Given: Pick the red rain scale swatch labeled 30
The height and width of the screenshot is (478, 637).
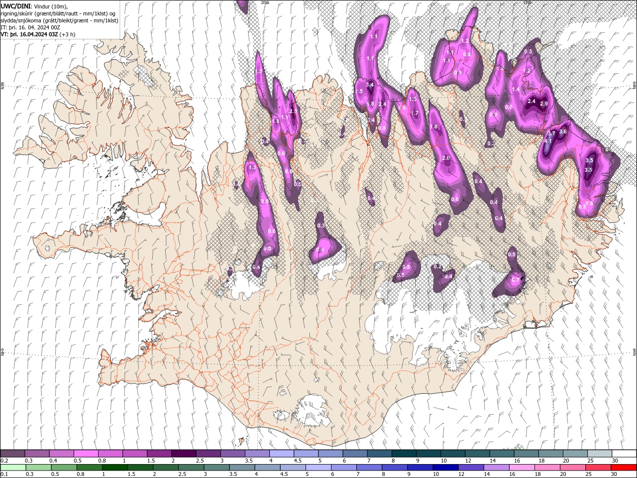Looking at the screenshot, I should tap(624, 467).
